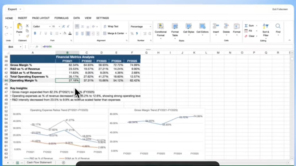Viewport: 296px width, 166px height.
Task: Click the Undo arrow icon
Action: 7,27
